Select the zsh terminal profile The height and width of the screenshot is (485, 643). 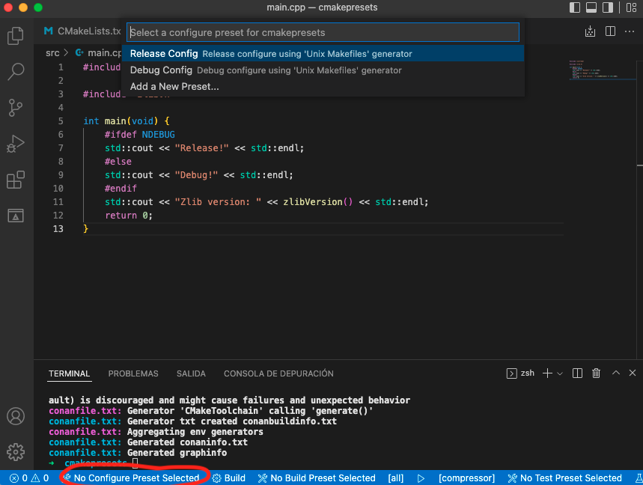pyautogui.click(x=521, y=373)
